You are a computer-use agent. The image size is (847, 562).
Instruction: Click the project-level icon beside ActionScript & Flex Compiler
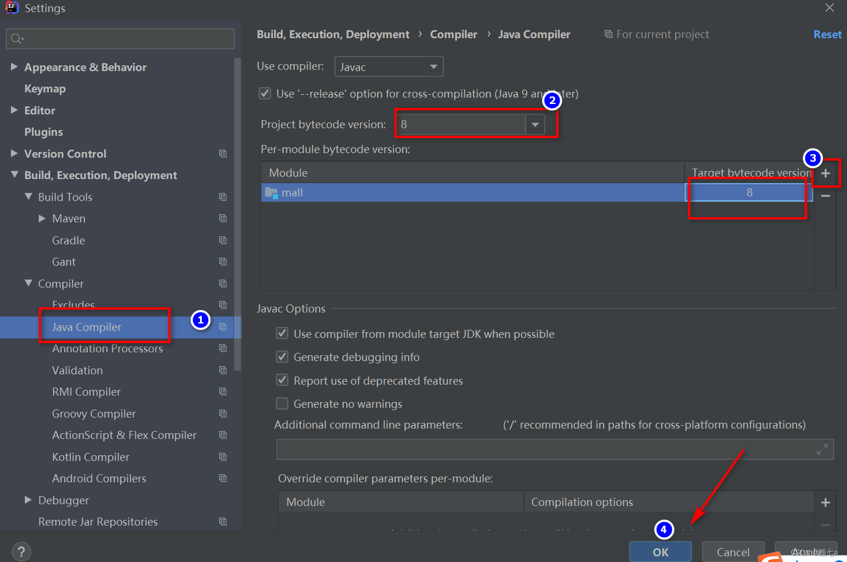(x=223, y=435)
